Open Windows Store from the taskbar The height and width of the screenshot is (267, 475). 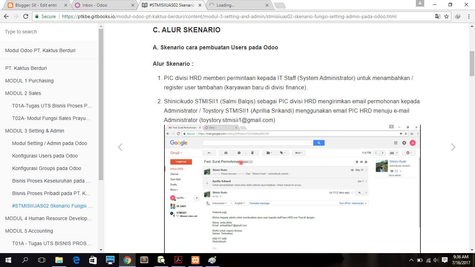point(93,260)
